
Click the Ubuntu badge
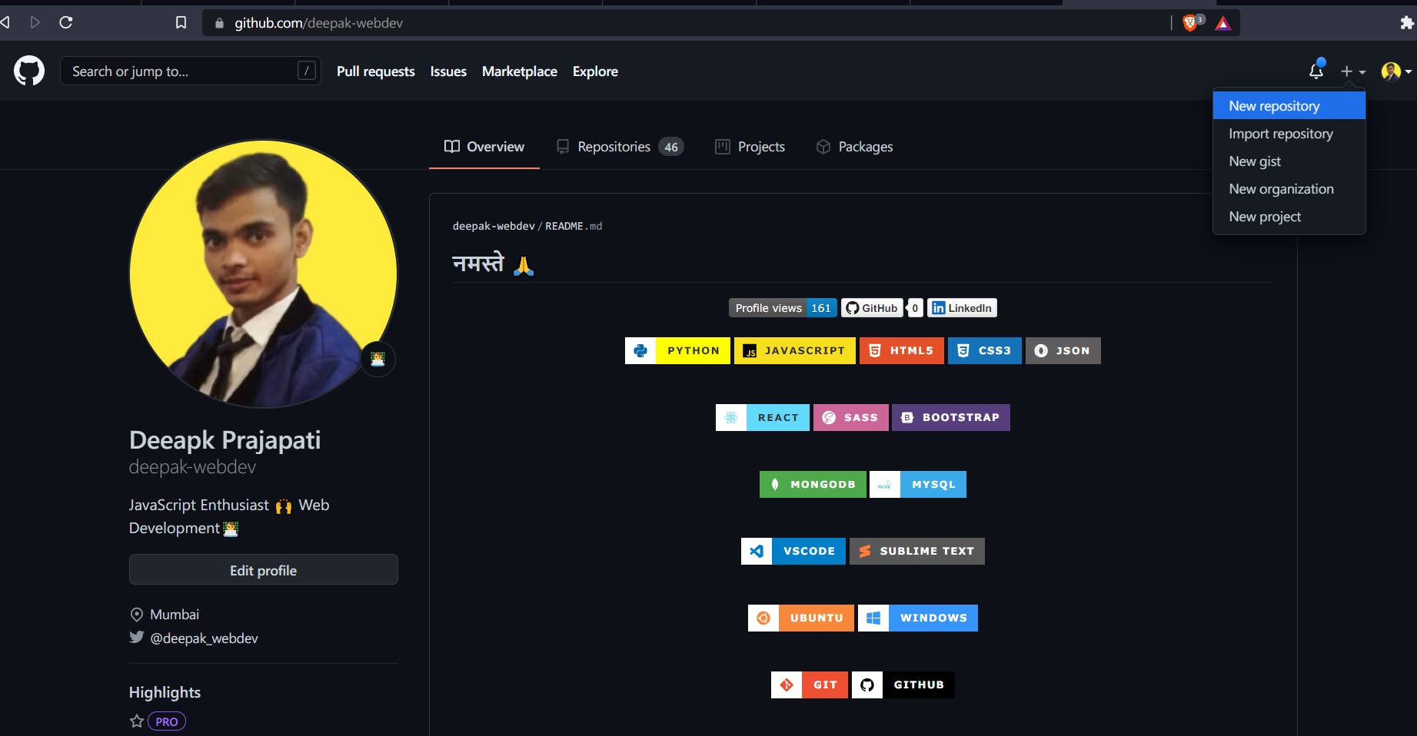tap(800, 618)
